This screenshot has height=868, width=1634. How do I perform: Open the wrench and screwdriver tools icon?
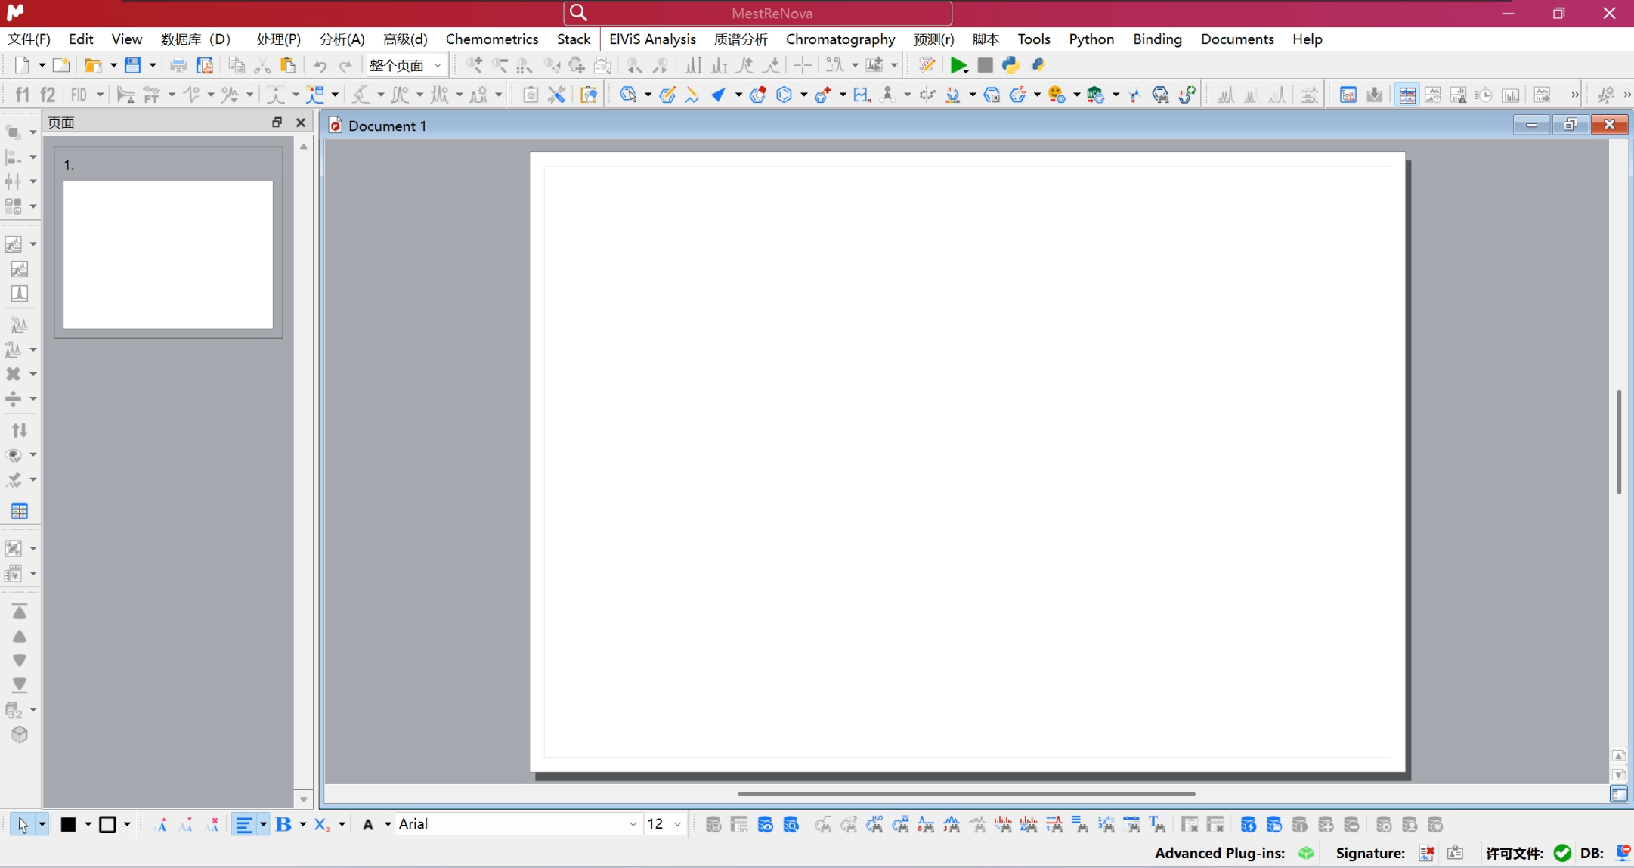click(557, 95)
